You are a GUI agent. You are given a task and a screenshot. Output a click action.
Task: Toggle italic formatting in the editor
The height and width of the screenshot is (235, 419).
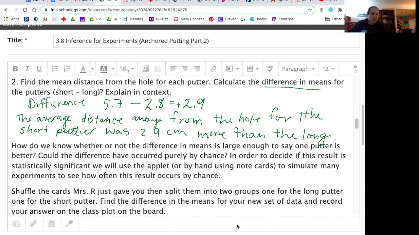pyautogui.click(x=27, y=69)
